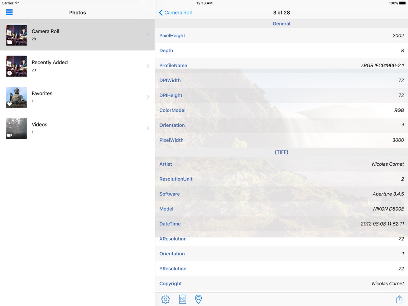Expand Recently Added via its chevron
This screenshot has width=408, height=306.
click(148, 66)
